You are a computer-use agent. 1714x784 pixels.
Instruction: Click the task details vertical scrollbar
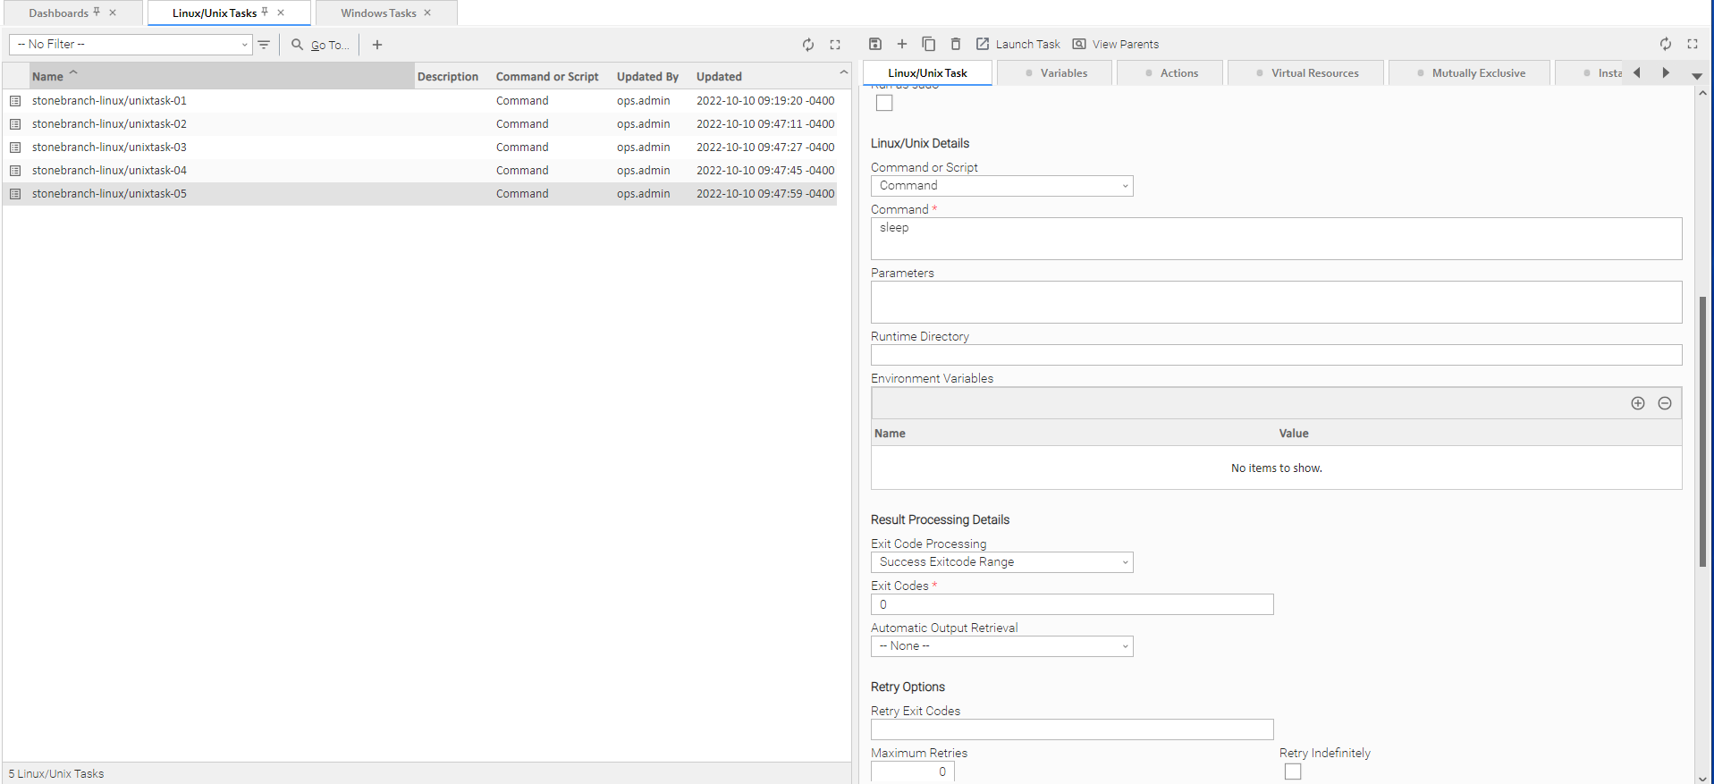click(x=1701, y=431)
